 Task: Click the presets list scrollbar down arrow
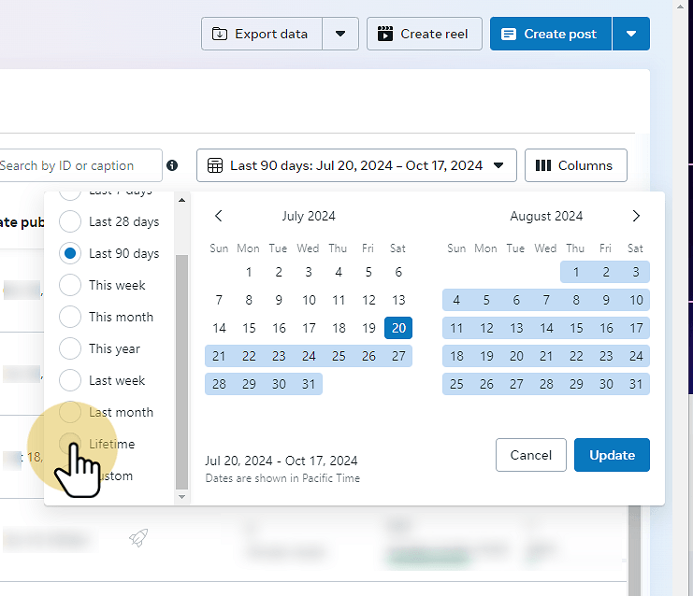click(181, 497)
